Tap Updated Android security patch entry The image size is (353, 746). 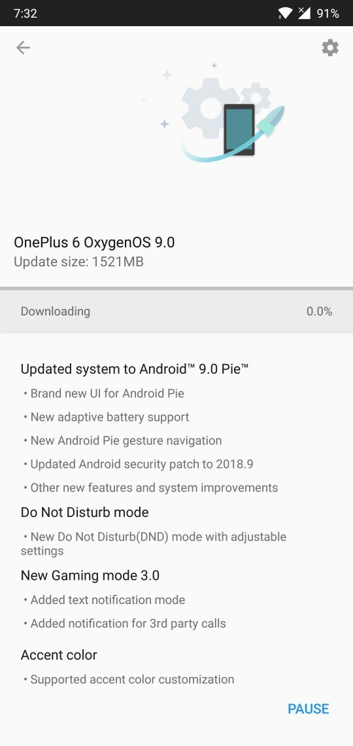pyautogui.click(x=138, y=465)
